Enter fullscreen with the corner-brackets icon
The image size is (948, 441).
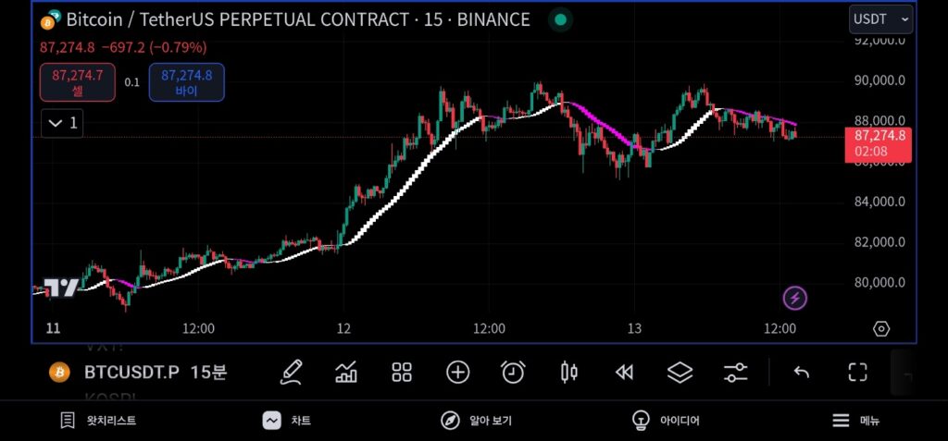pos(857,373)
